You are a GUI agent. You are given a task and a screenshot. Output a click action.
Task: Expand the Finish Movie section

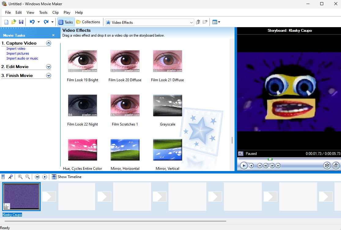point(48,75)
